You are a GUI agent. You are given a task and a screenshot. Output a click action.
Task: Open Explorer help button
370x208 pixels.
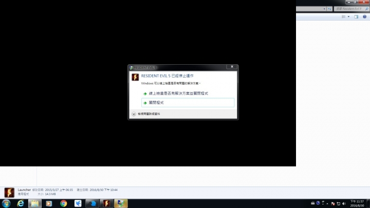click(x=364, y=16)
